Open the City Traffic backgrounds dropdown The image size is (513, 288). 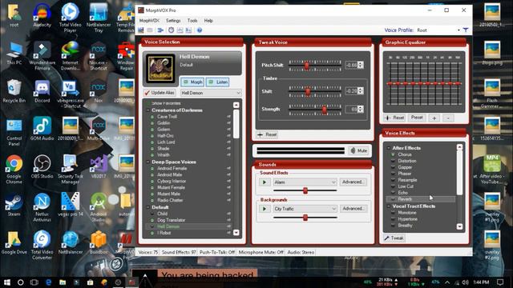(305, 209)
